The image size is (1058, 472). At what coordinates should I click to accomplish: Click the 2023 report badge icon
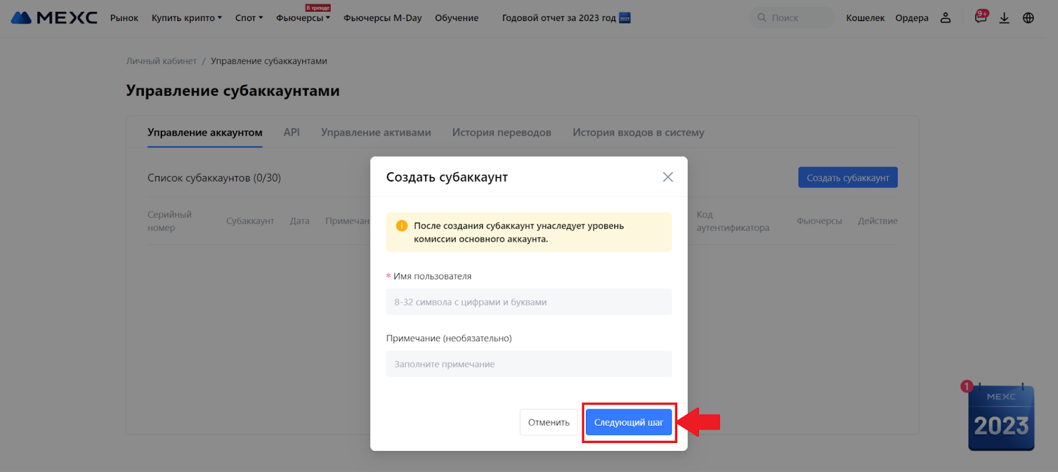point(625,18)
